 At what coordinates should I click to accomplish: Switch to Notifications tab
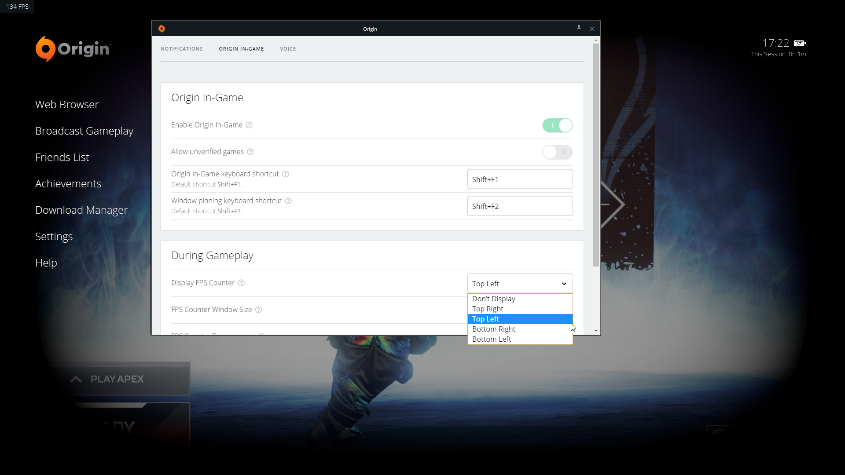pyautogui.click(x=182, y=49)
